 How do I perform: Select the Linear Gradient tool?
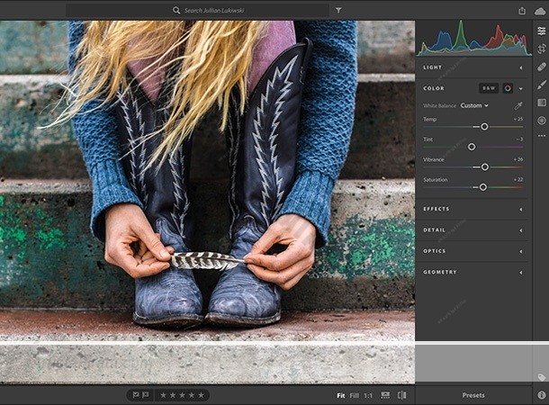pos(541,103)
